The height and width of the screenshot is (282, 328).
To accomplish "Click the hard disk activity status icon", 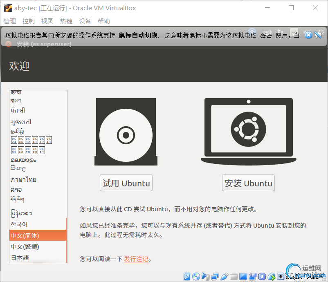I will [186, 276].
